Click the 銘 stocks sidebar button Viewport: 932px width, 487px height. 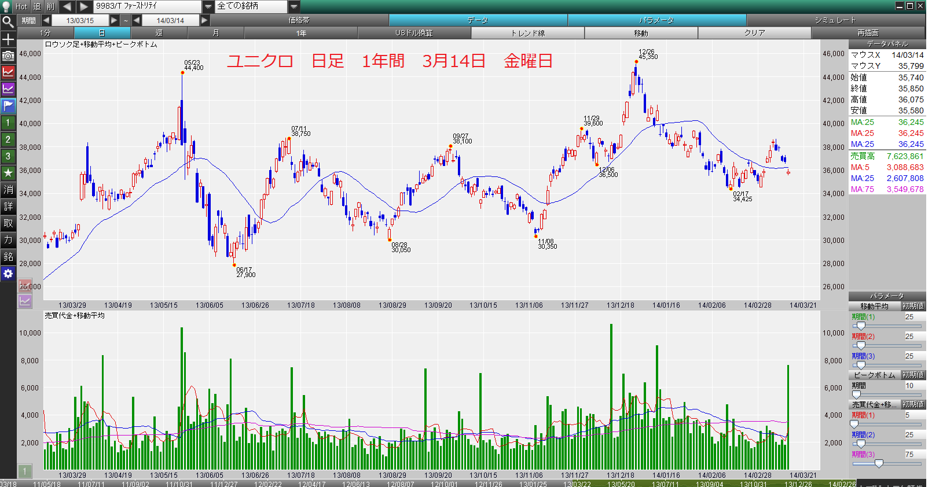click(8, 257)
